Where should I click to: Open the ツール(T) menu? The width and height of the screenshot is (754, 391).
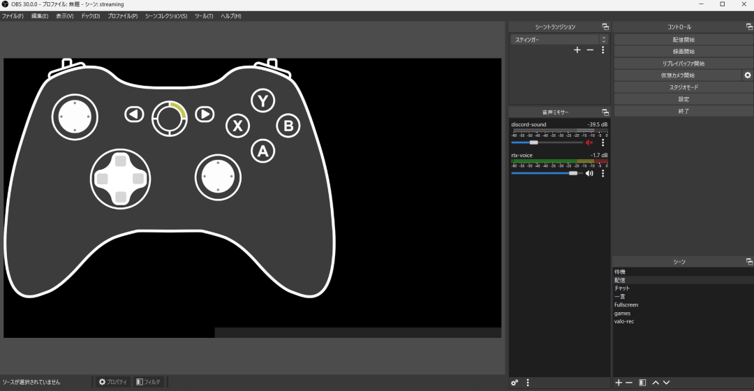(204, 15)
